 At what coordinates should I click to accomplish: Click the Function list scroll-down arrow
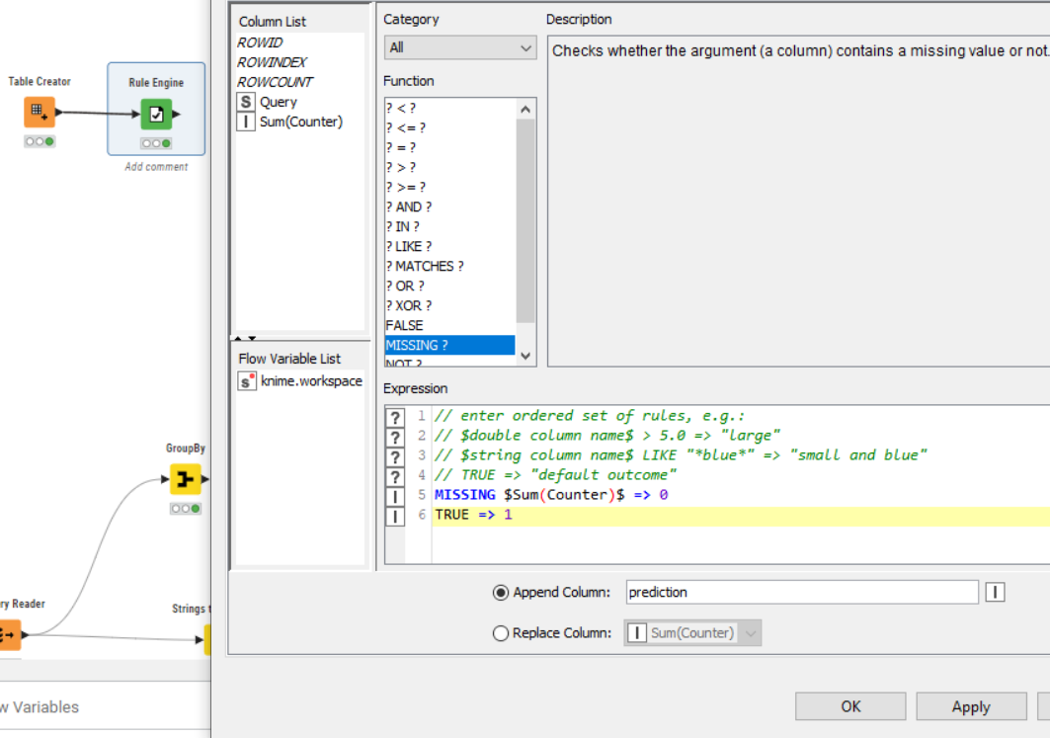click(x=525, y=356)
